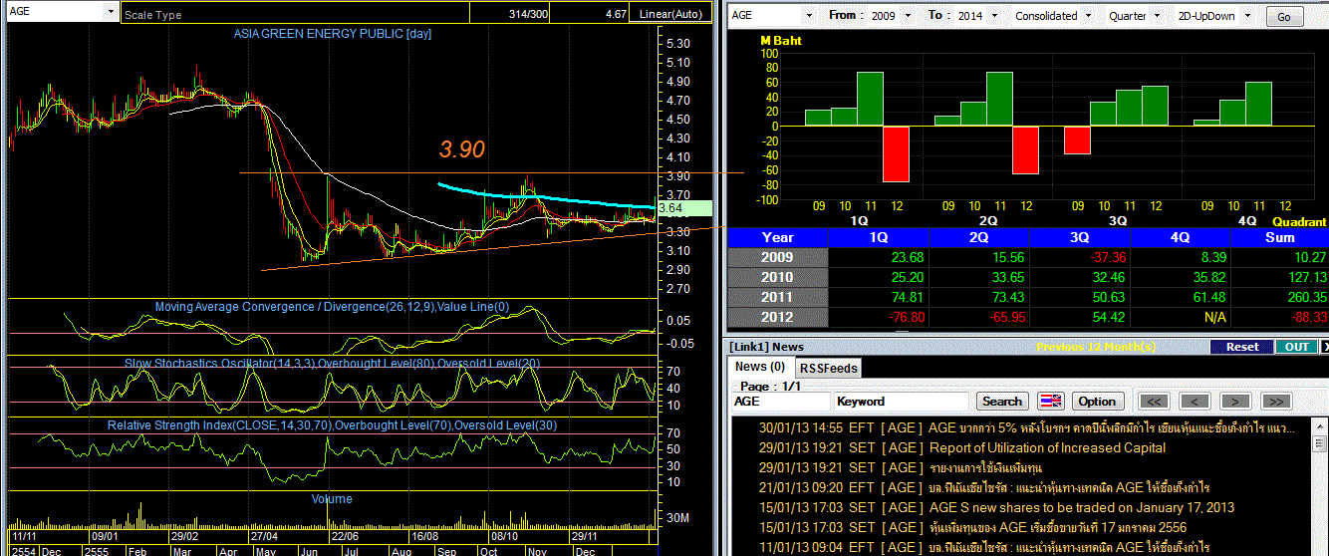Image resolution: width=1329 pixels, height=556 pixels.
Task: Click the Relative Strength Index title label
Action: (332, 425)
